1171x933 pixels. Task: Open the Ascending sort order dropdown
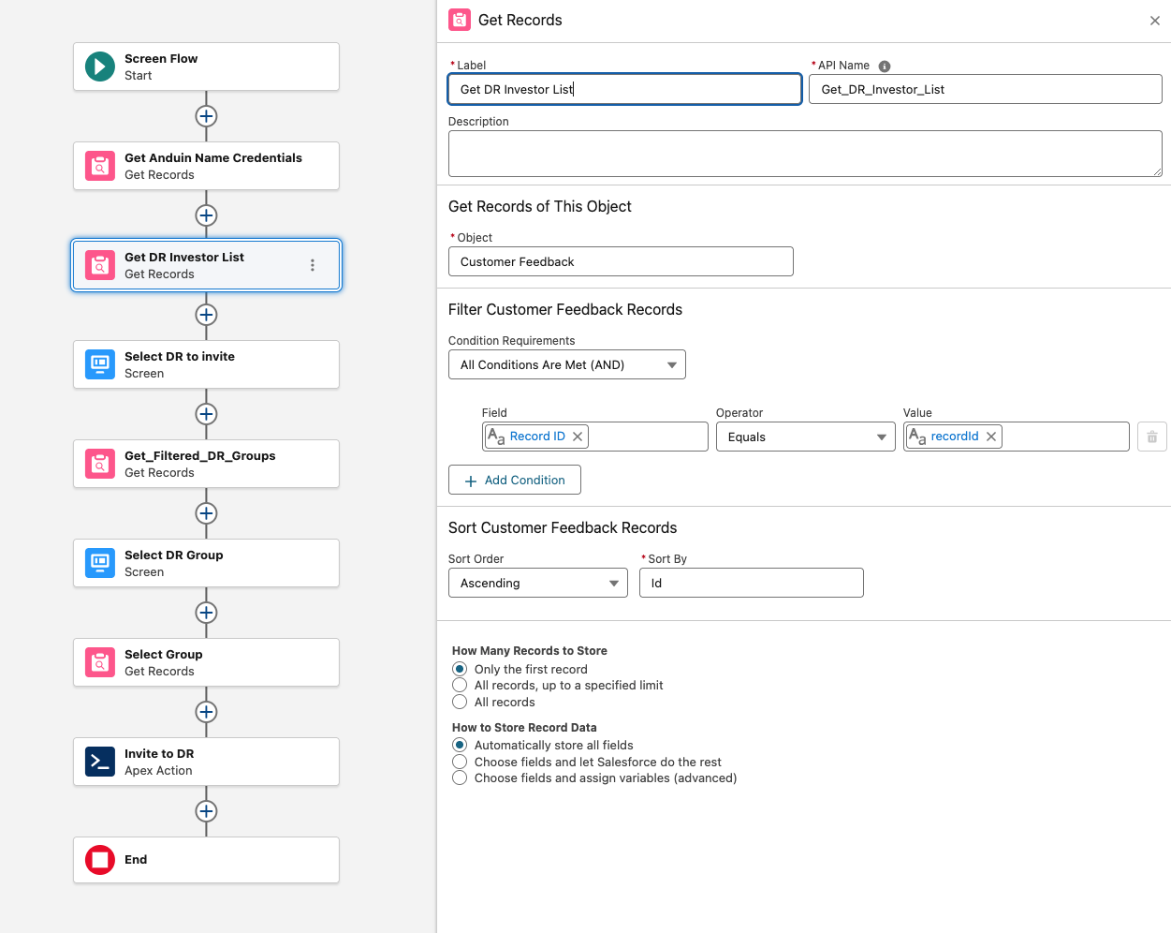537,584
